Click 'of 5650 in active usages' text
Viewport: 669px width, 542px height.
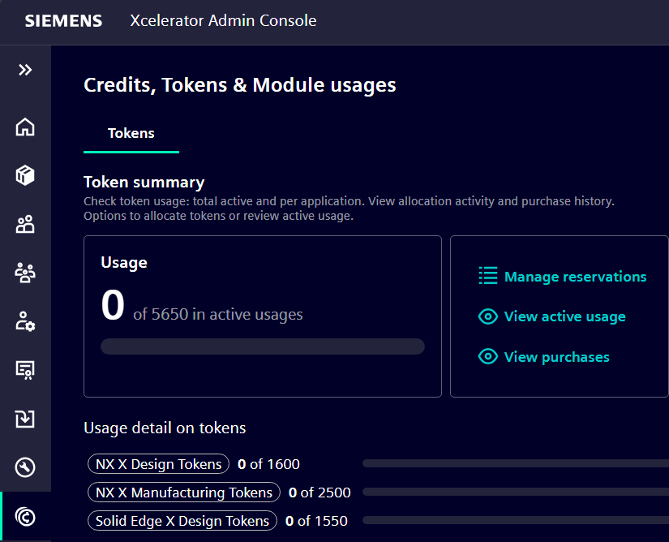pos(218,315)
